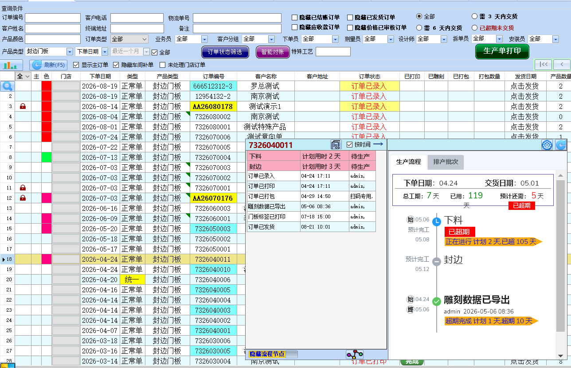Open the document icon beside order 7326040011
Screen dimensions: 571x368
pyautogui.click(x=336, y=145)
